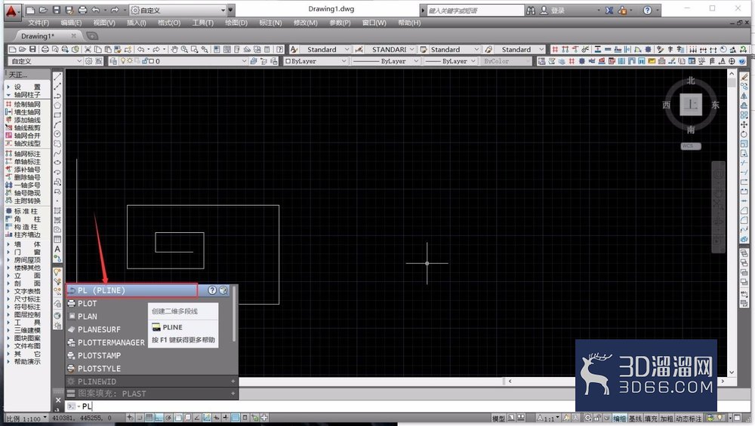
Task: Click the layer properties manager icon
Action: 113,61
